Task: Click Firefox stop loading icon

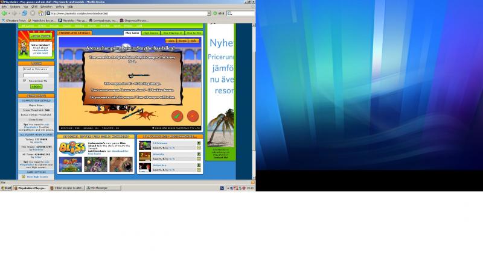Action: click(x=33, y=13)
